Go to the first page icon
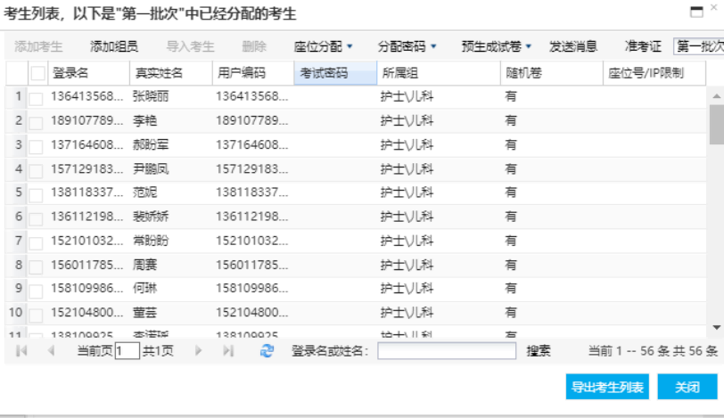This screenshot has width=724, height=418. pyautogui.click(x=21, y=351)
